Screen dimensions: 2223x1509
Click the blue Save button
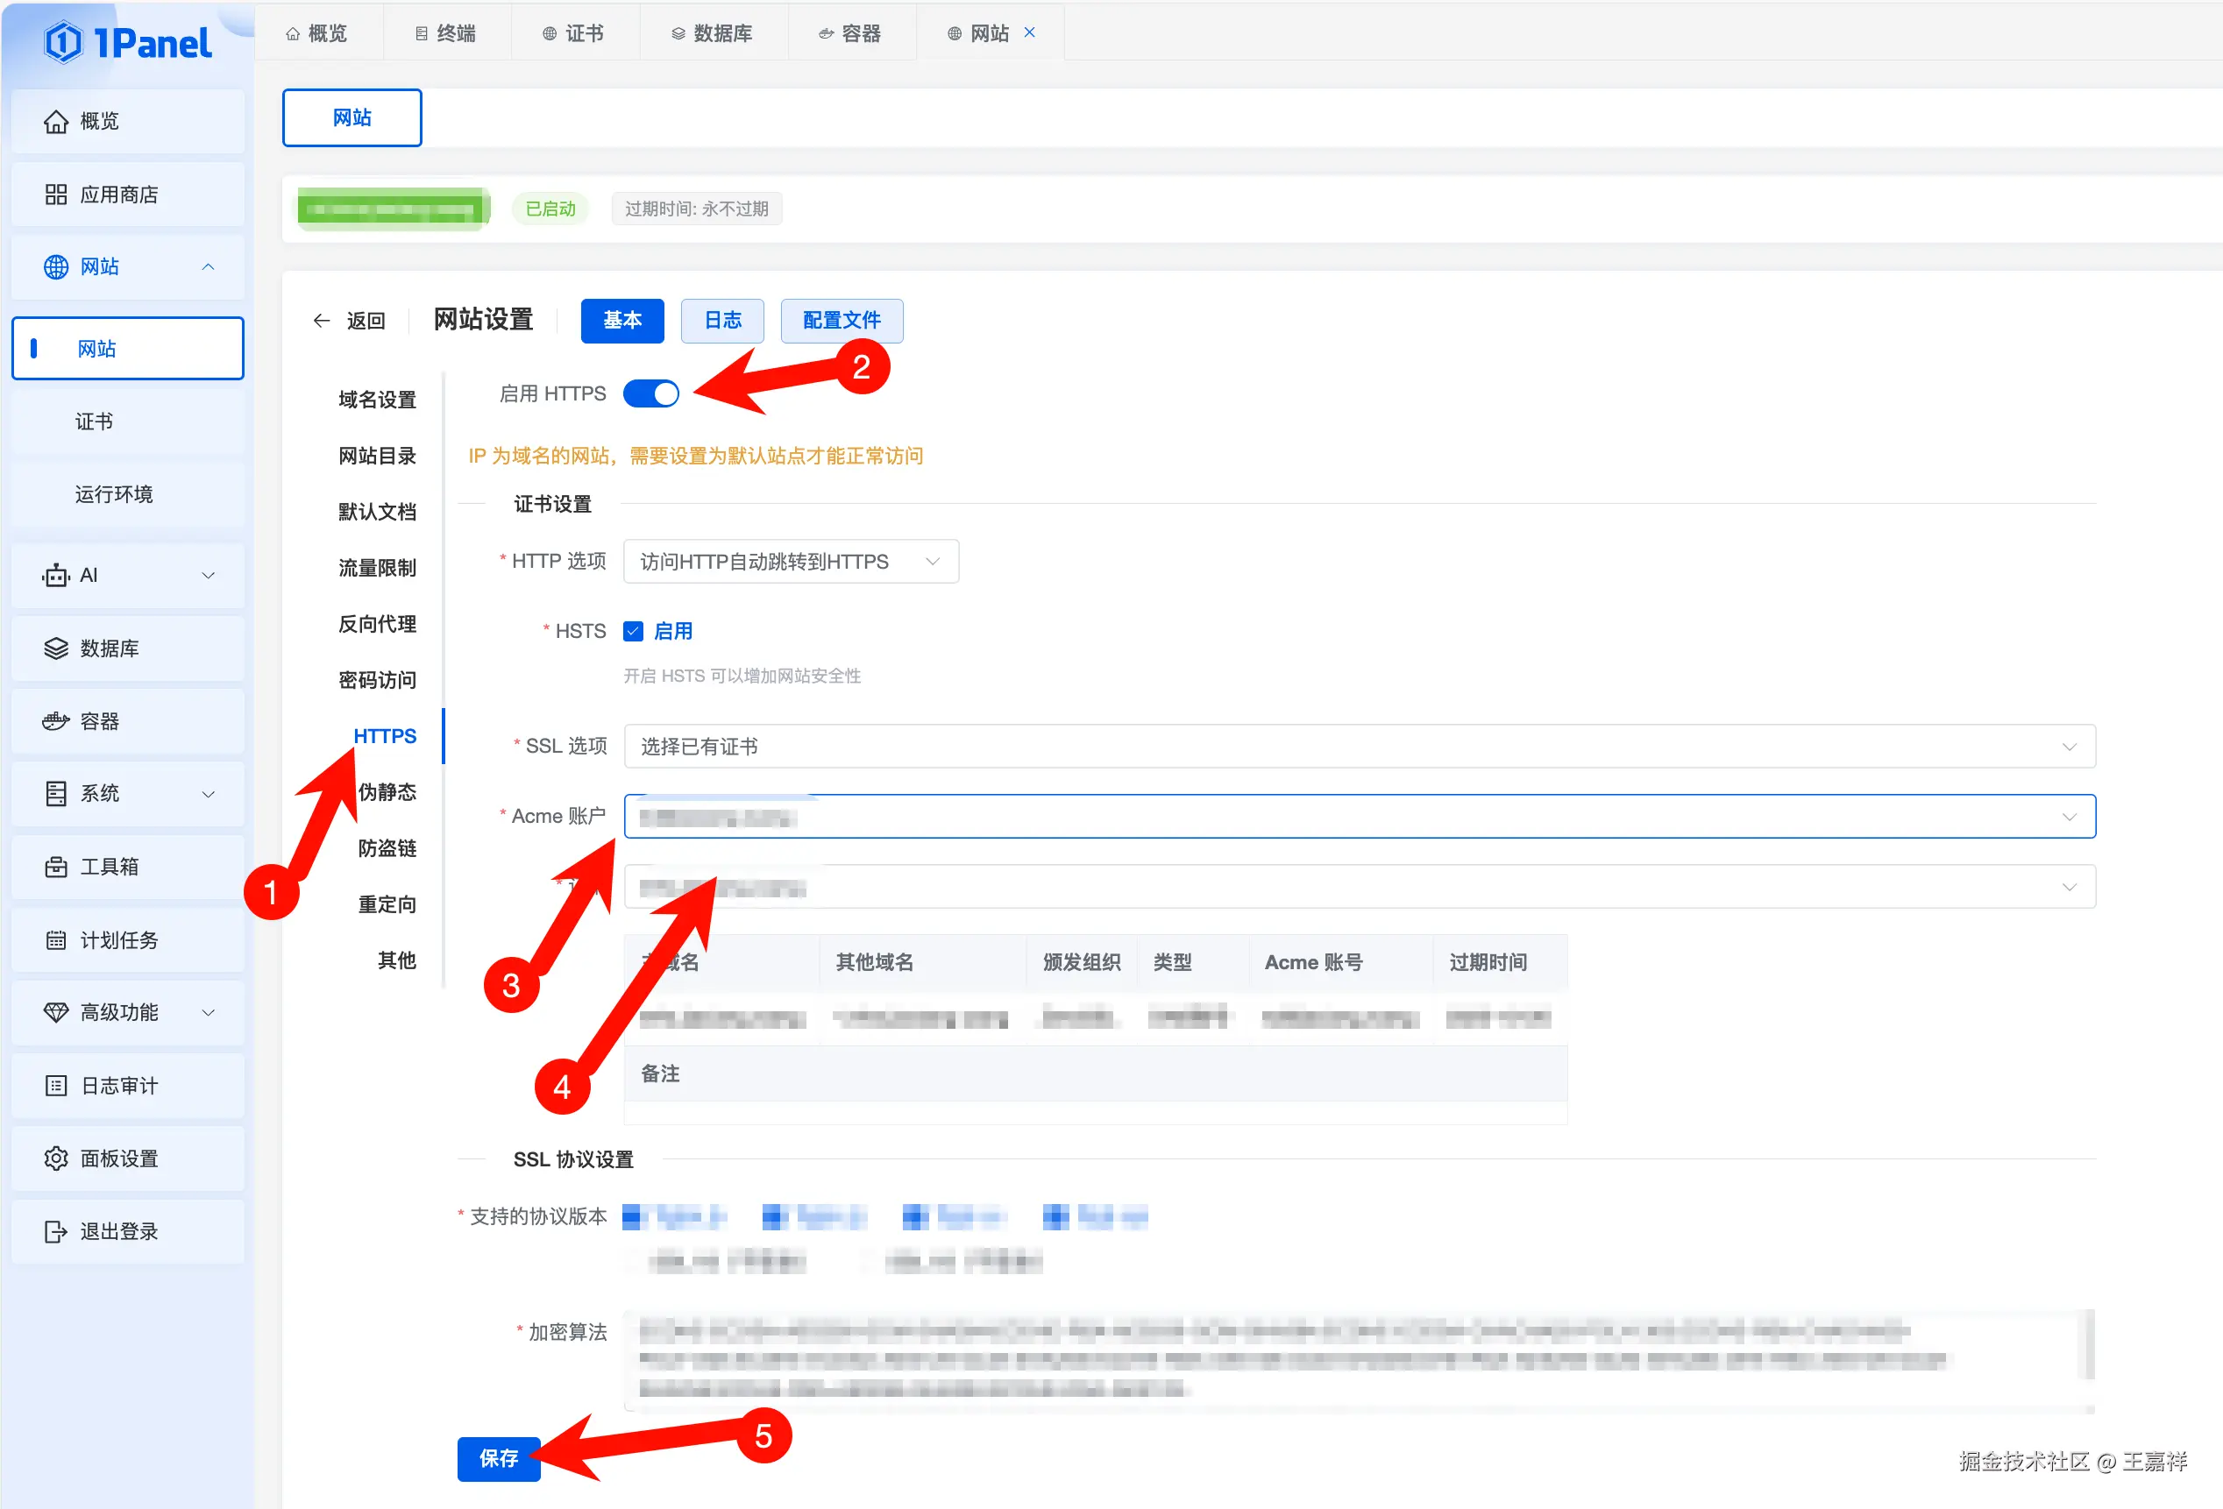[x=499, y=1458]
